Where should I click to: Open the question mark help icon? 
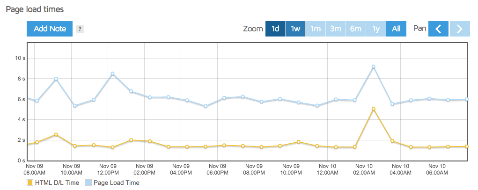point(80,29)
